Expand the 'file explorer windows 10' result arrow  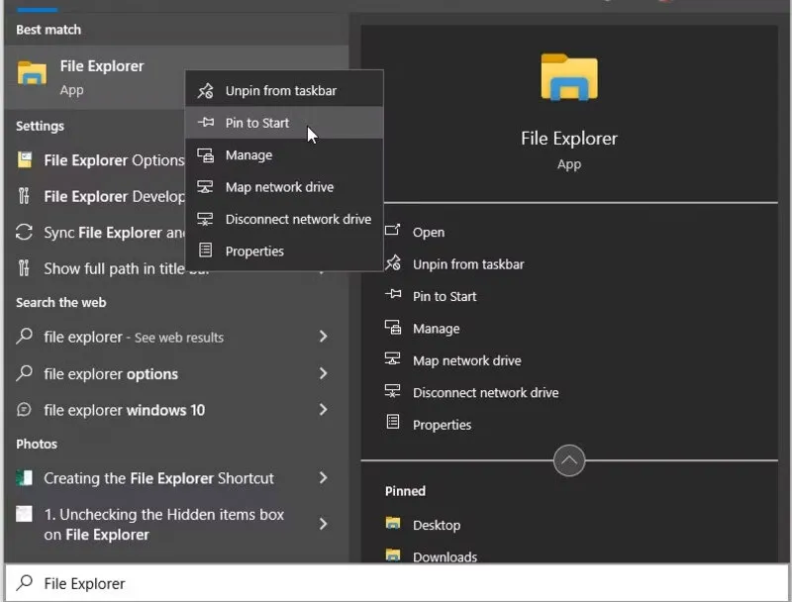[323, 410]
